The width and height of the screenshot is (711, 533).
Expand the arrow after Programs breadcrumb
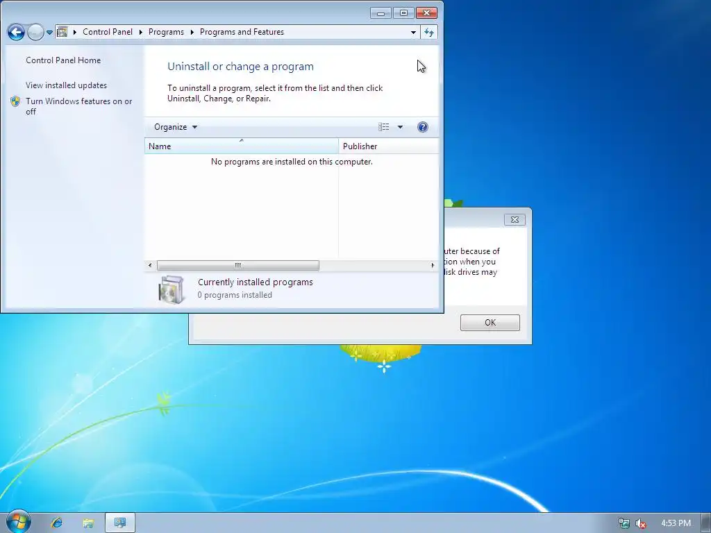pyautogui.click(x=192, y=32)
